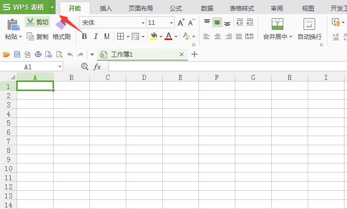Expand quick access toolbar customize arrow

(x=92, y=55)
